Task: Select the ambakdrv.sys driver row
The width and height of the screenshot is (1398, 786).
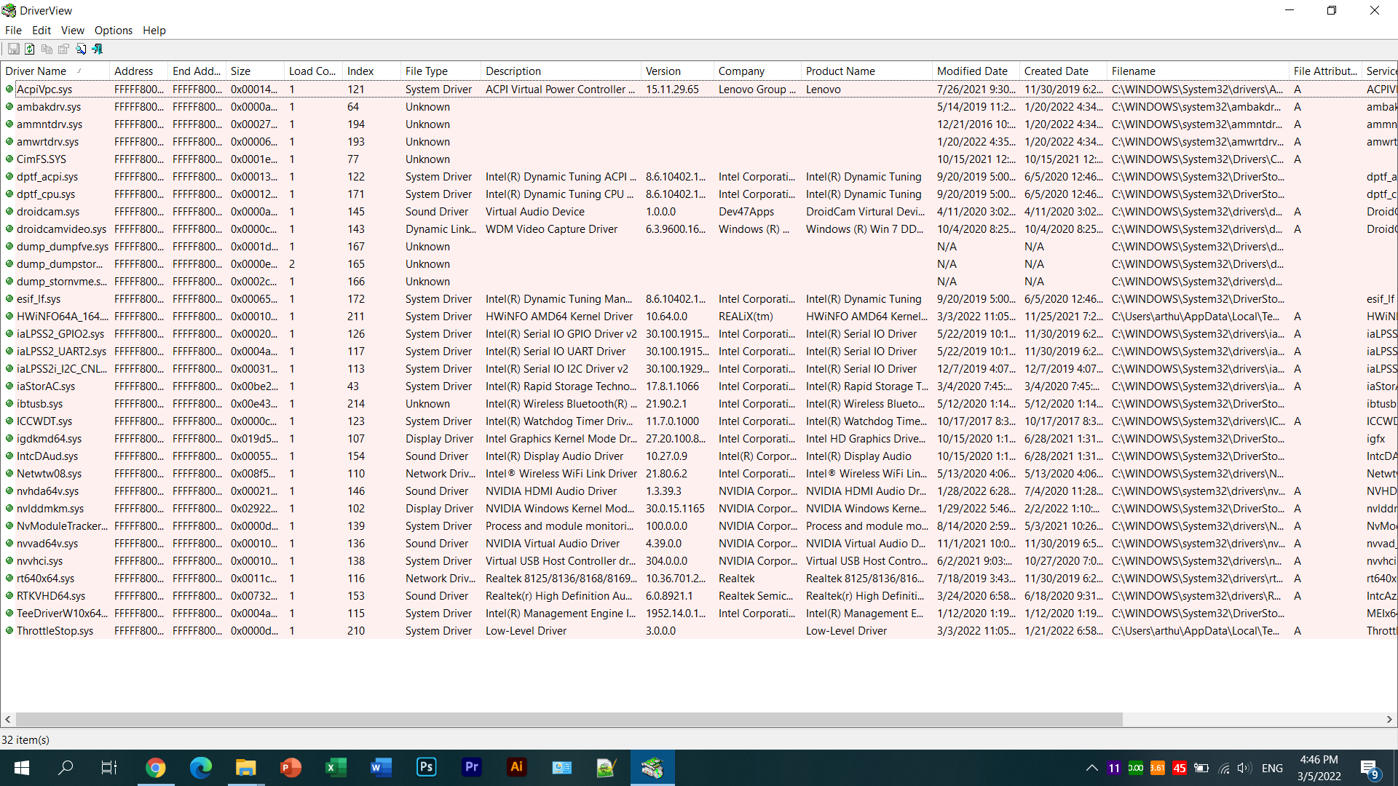Action: pyautogui.click(x=699, y=107)
